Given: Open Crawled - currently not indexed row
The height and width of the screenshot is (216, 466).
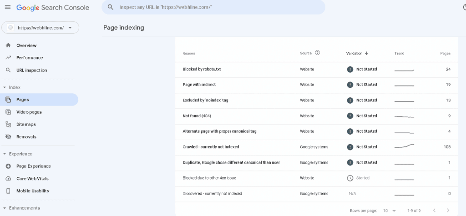Looking at the screenshot, I should [317, 147].
